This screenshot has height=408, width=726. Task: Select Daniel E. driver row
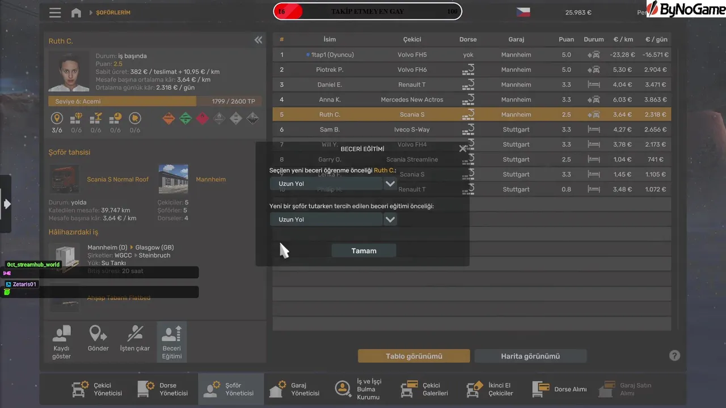(472, 84)
